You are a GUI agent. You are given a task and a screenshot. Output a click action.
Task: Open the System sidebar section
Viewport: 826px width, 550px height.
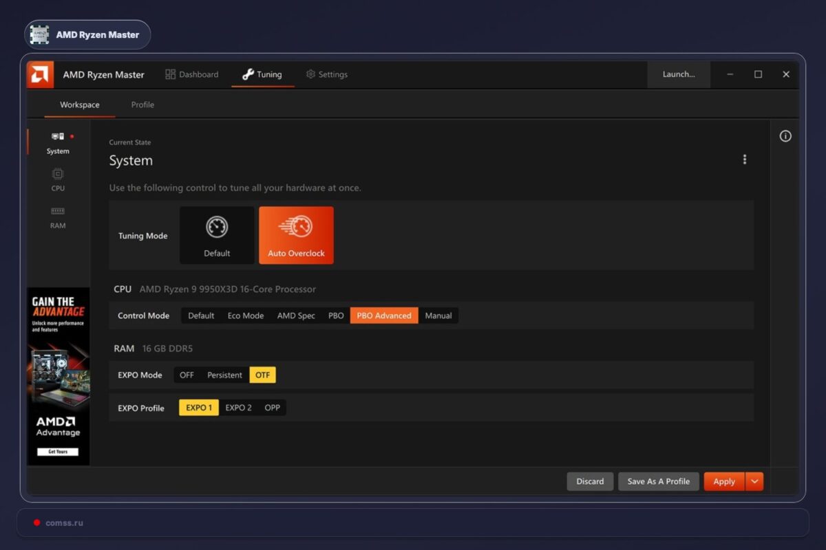click(x=58, y=143)
